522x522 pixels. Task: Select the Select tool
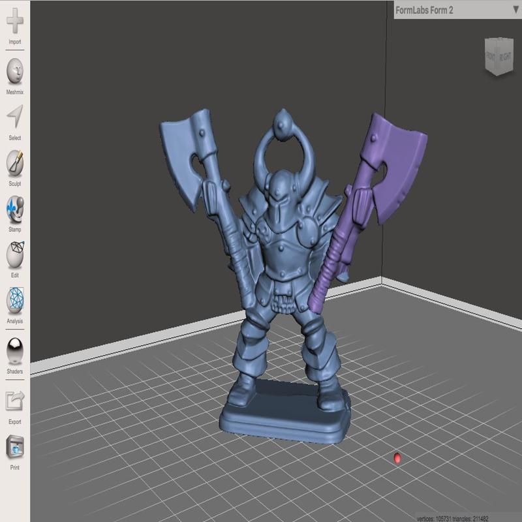point(14,117)
